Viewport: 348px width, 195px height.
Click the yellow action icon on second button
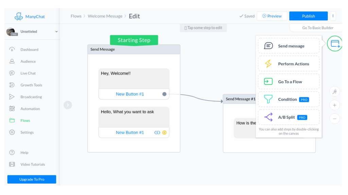pyautogui.click(x=164, y=133)
